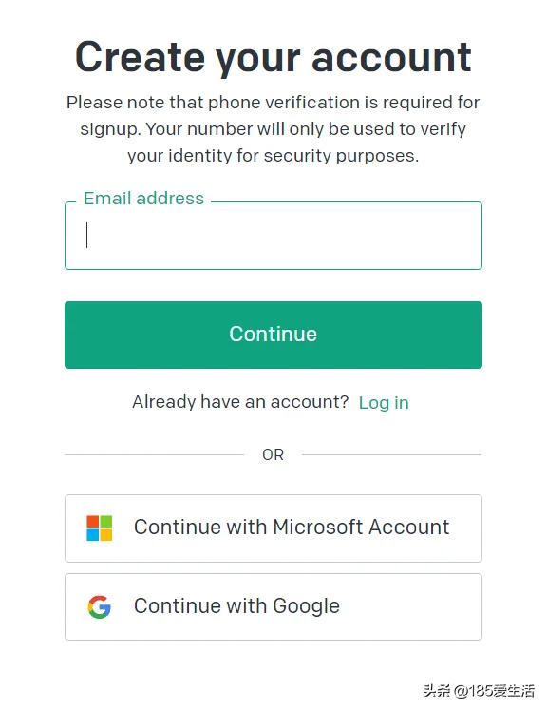This screenshot has width=547, height=710.
Task: Click the Email address floating label
Action: [x=144, y=199]
